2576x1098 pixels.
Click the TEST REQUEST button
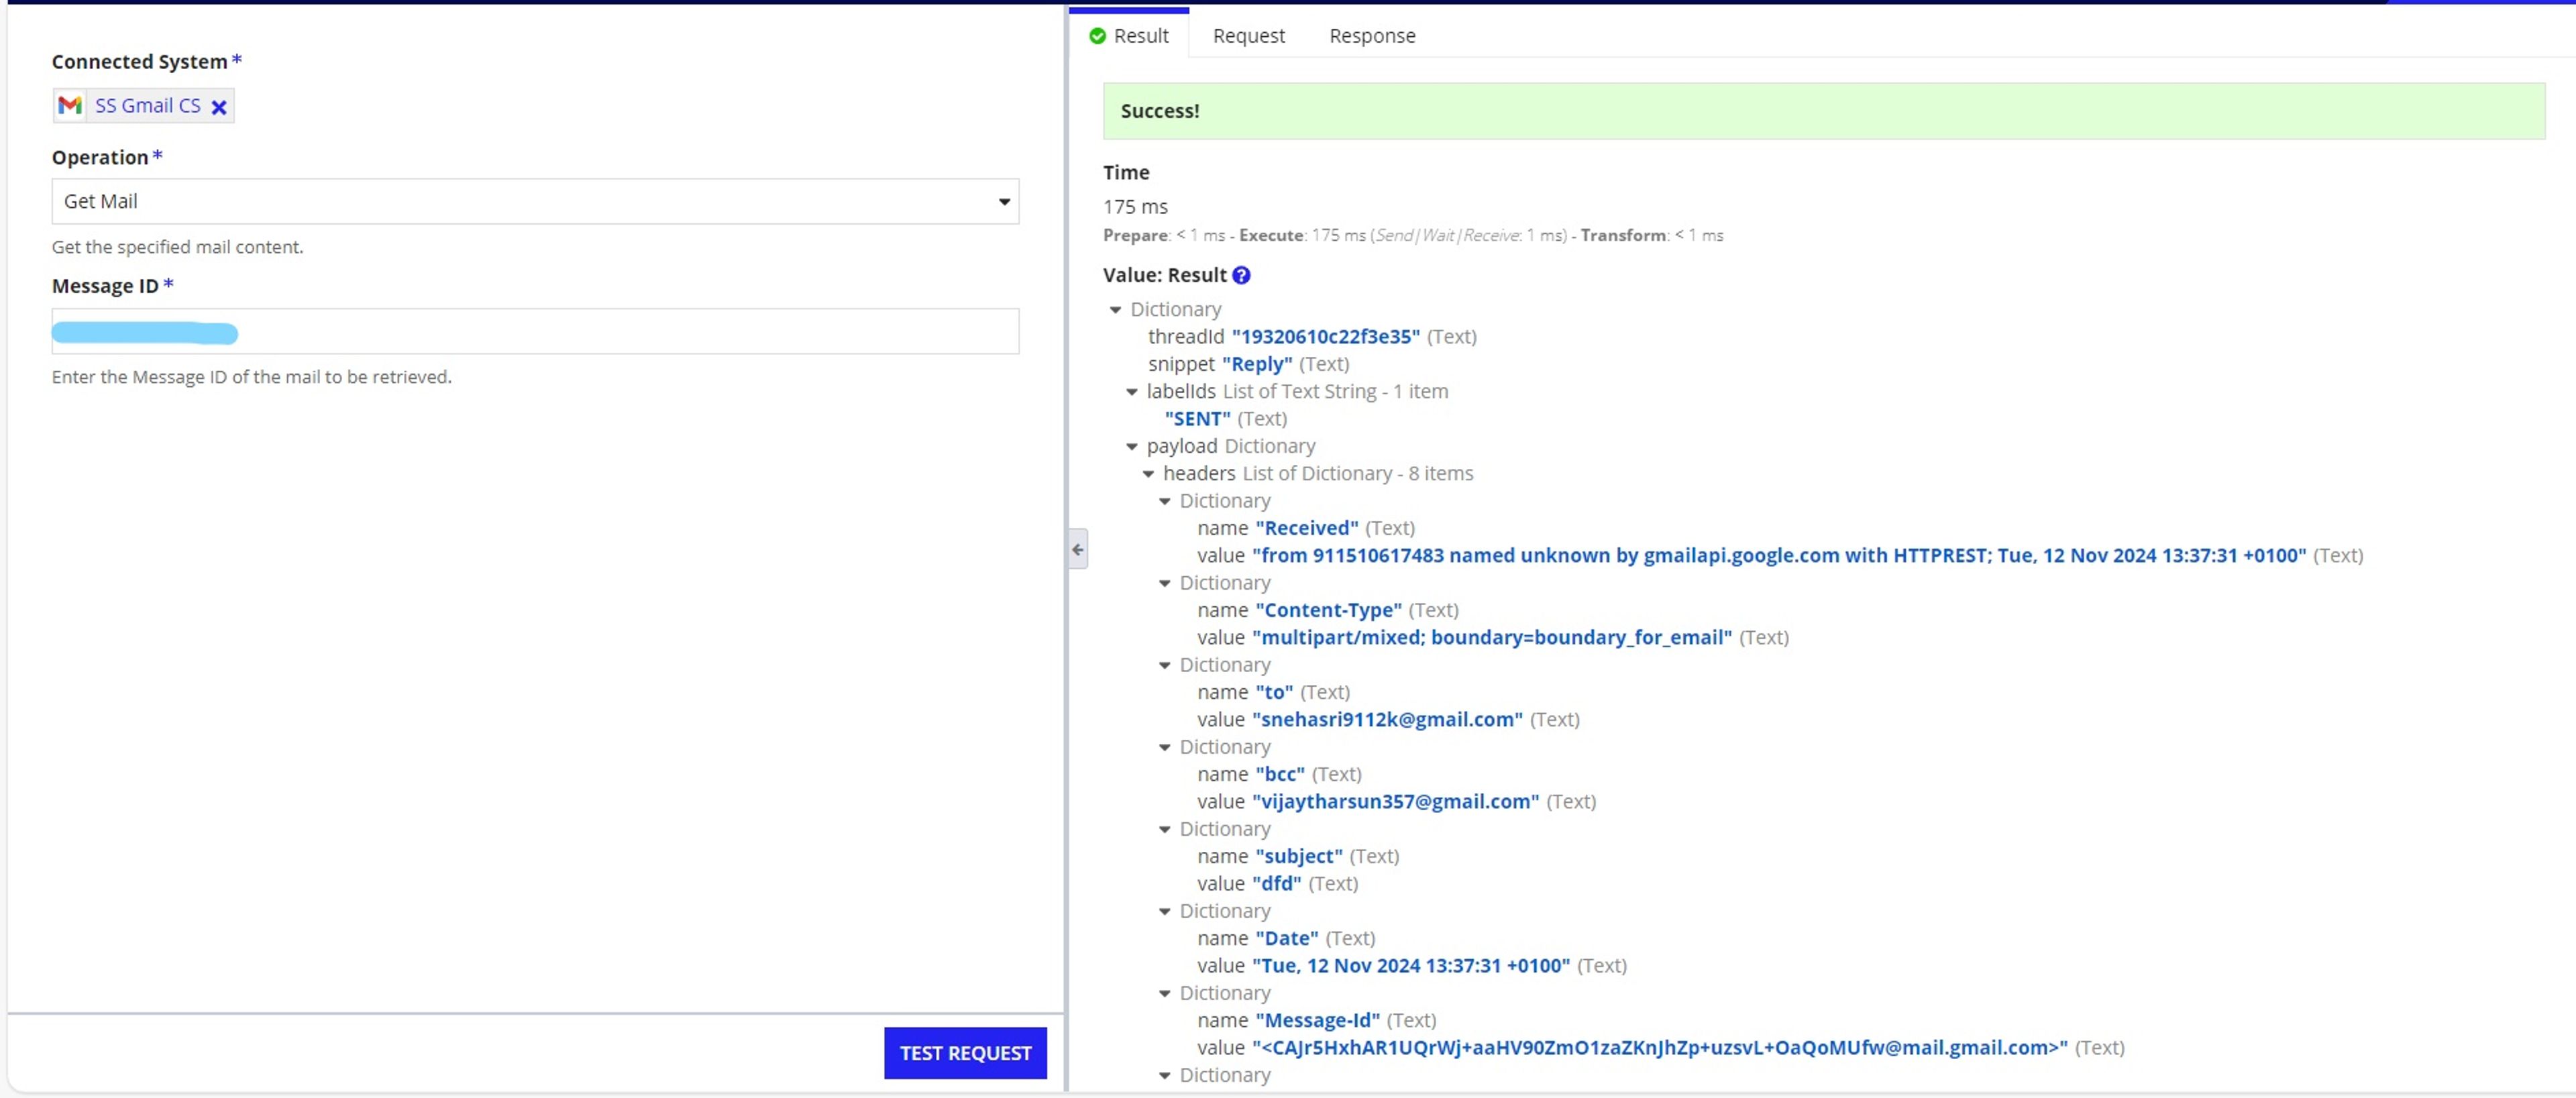pyautogui.click(x=965, y=1053)
